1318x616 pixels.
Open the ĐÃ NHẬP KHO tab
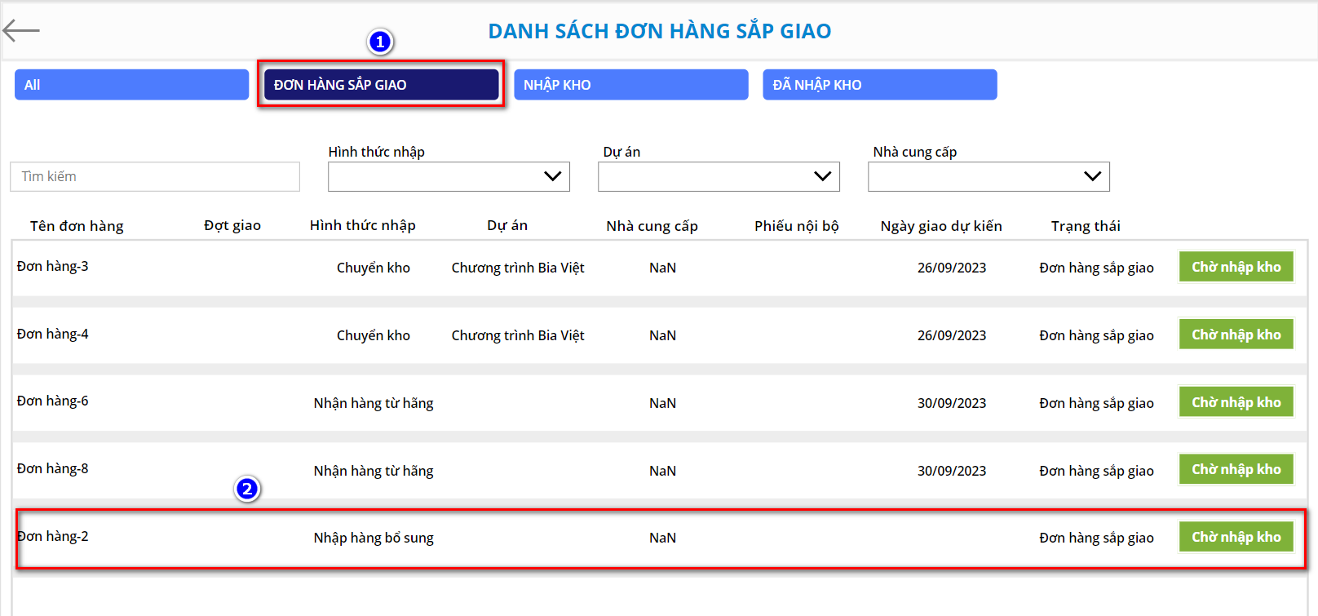click(879, 85)
